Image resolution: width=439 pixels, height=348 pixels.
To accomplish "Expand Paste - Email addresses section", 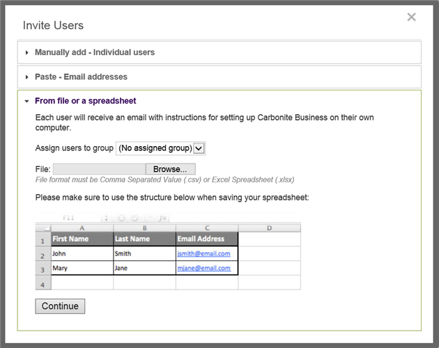I will (x=219, y=77).
